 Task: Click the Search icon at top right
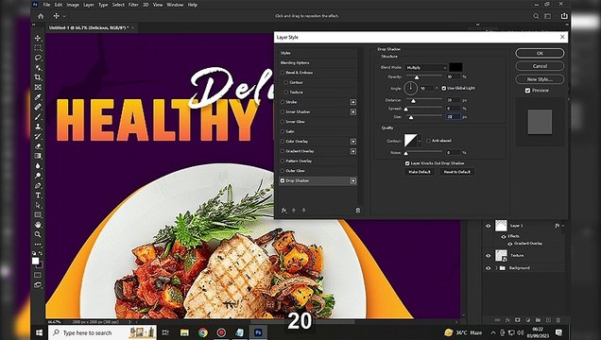point(536,16)
